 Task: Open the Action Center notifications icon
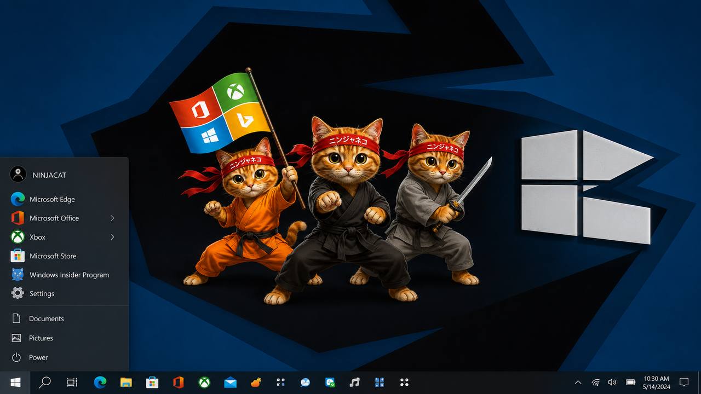pyautogui.click(x=684, y=383)
